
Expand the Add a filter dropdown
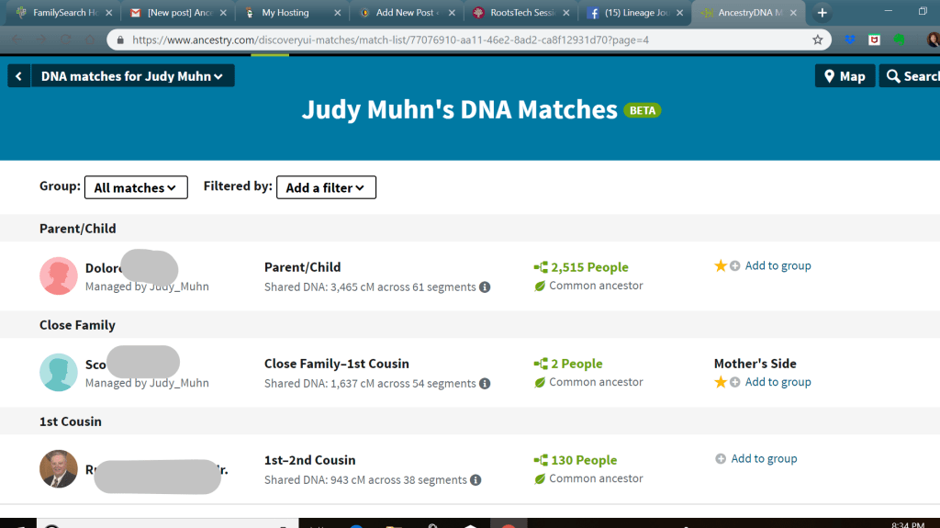tap(326, 187)
